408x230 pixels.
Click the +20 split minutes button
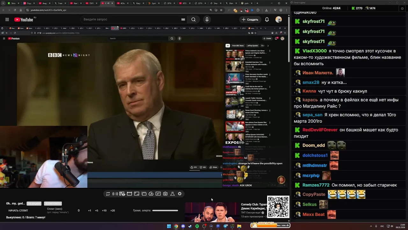113,211
